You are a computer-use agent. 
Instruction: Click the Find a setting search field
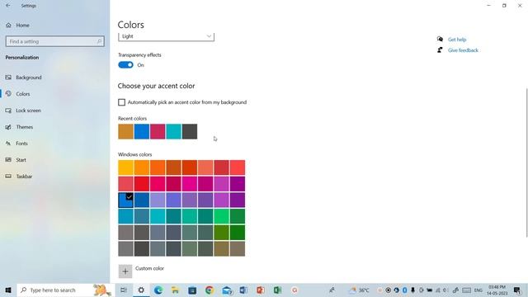coord(55,41)
